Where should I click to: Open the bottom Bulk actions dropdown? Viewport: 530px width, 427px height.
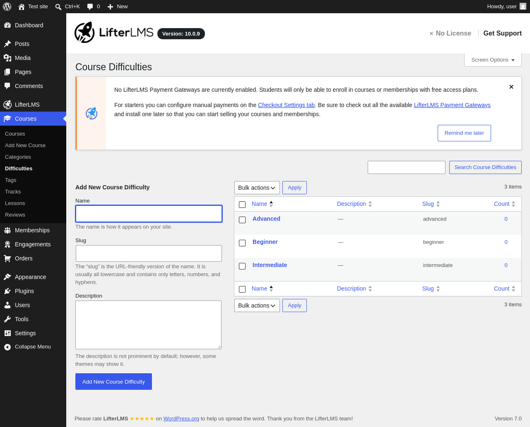(257, 305)
